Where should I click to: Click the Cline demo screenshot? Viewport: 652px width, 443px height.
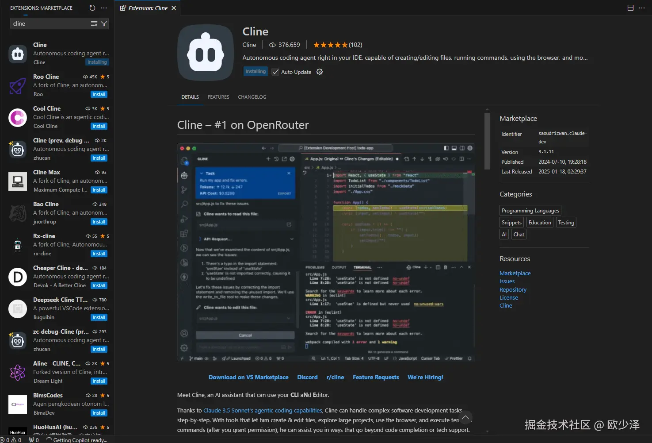tap(326, 252)
